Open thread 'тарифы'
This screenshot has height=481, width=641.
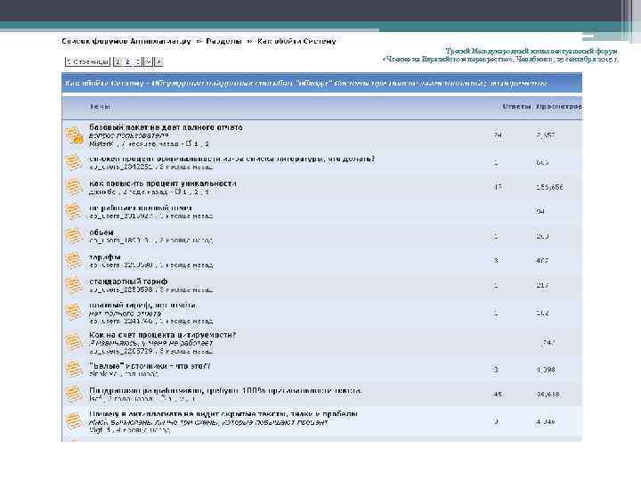[105, 257]
